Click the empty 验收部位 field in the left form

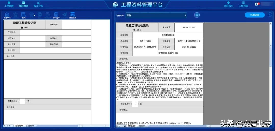pos(56,50)
